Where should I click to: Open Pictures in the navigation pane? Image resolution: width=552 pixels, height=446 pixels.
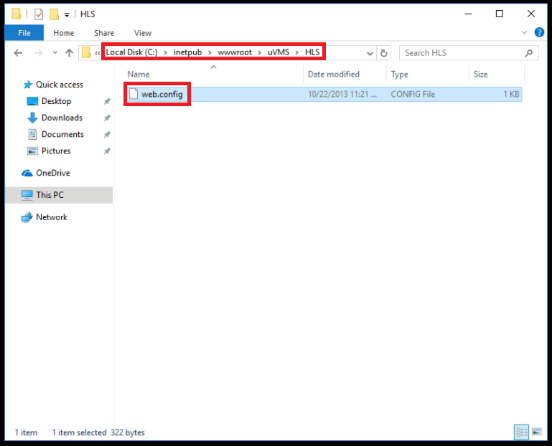pyautogui.click(x=55, y=151)
